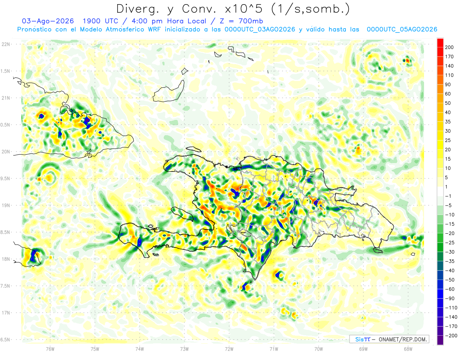Select the positive '1' colorbar value
The image size is (458, 354).
pos(447,187)
